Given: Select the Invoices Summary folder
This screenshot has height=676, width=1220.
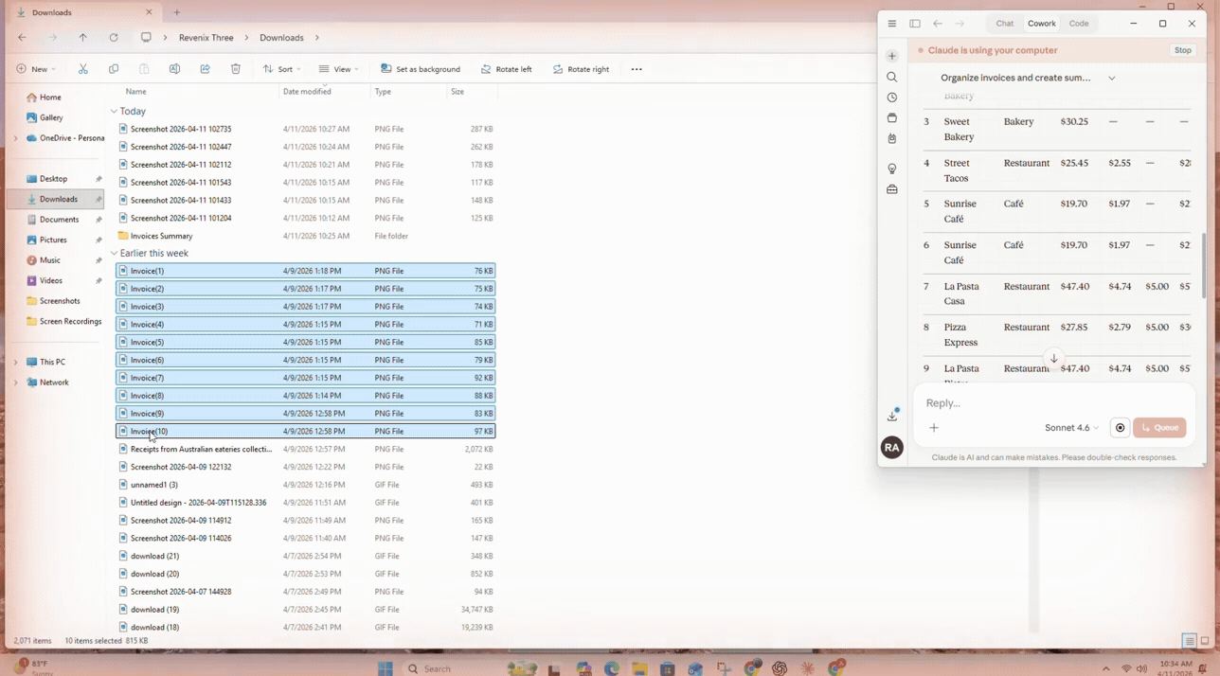Looking at the screenshot, I should coord(161,236).
